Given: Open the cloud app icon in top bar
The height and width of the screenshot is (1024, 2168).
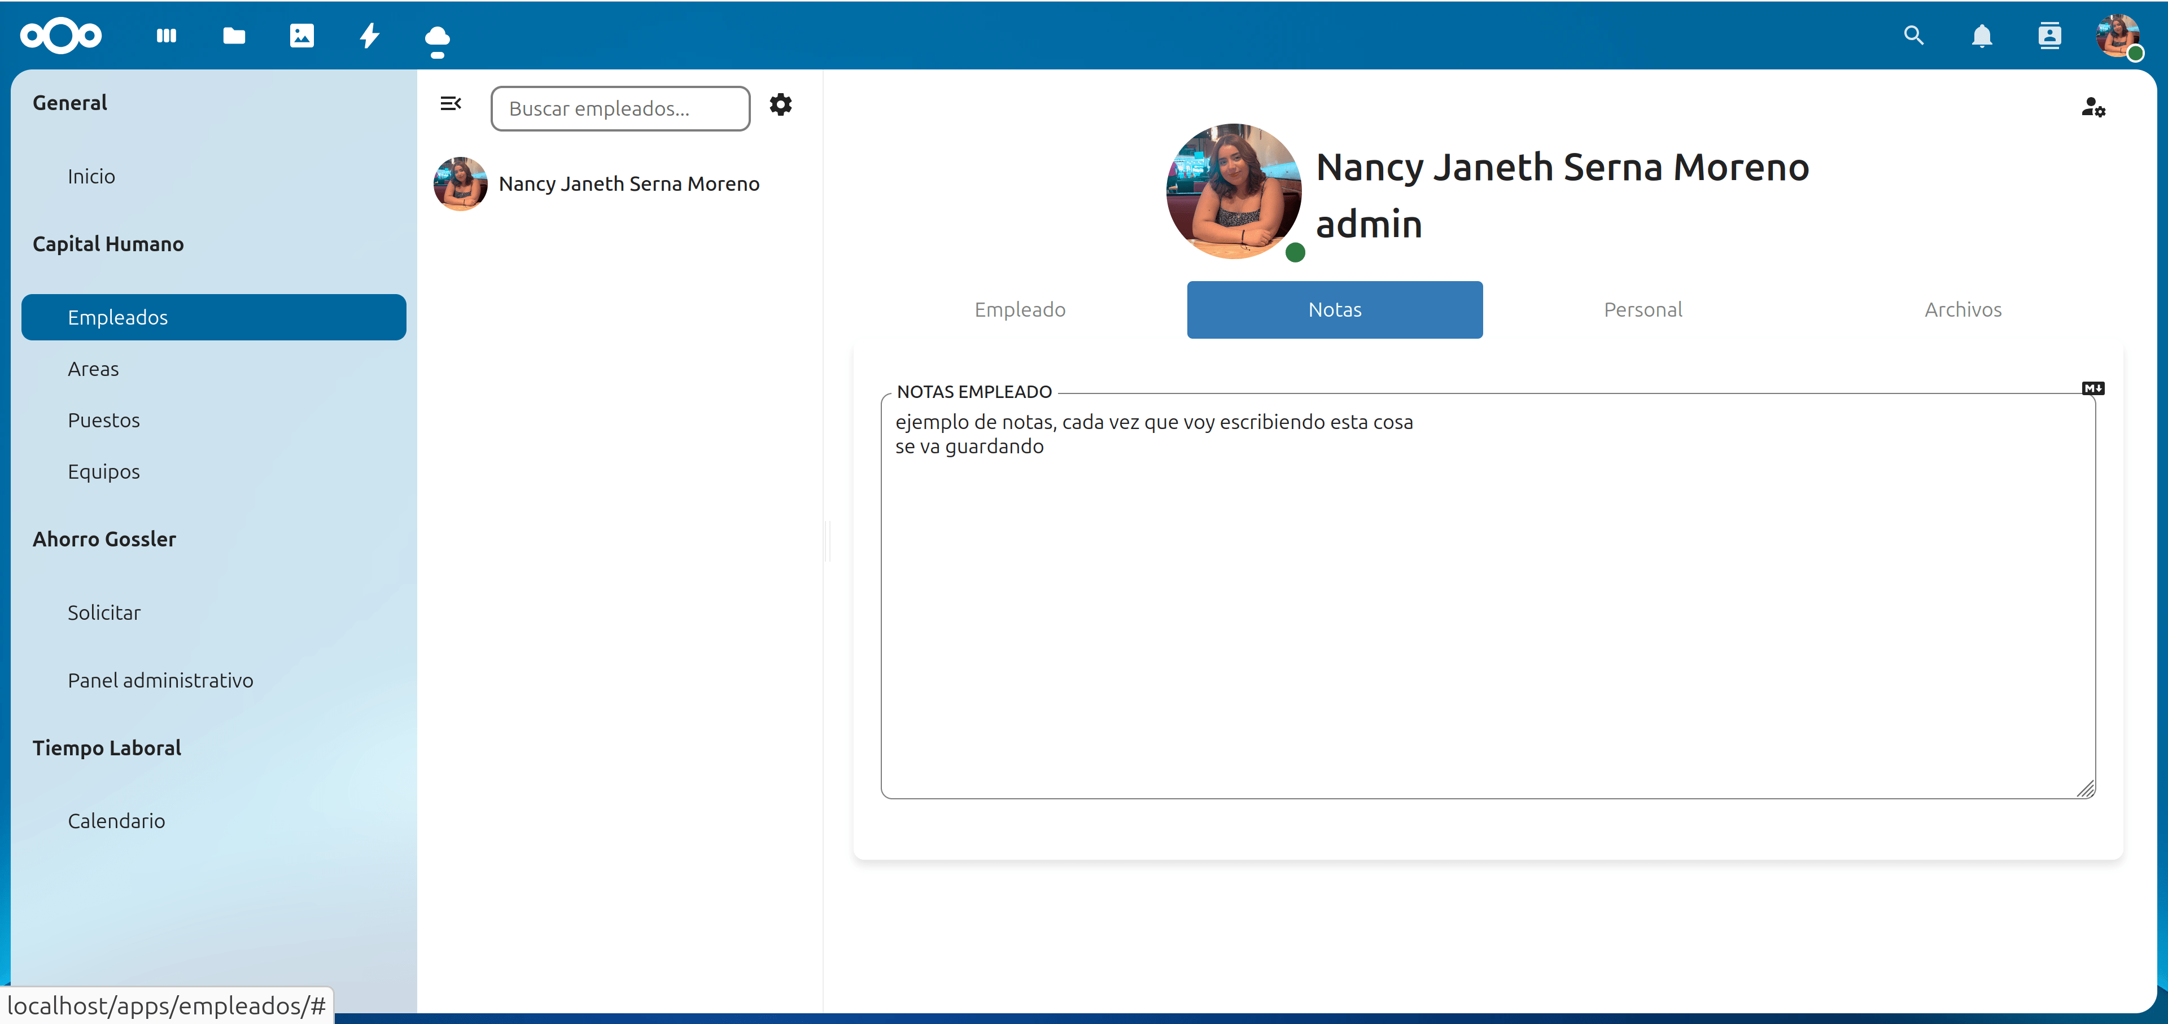Looking at the screenshot, I should (437, 39).
